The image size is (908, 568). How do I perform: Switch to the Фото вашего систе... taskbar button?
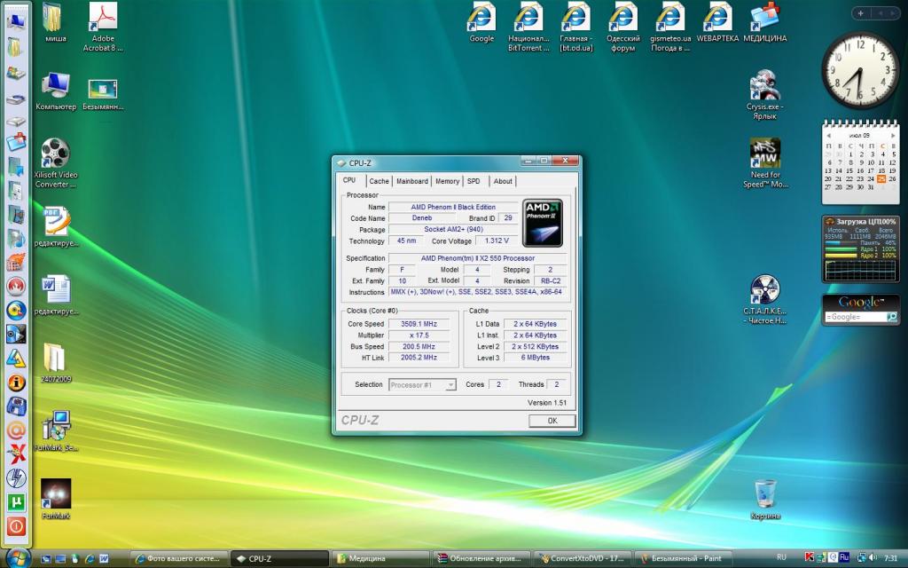[179, 559]
